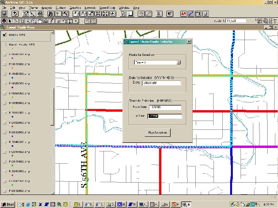Turn on the R-2040102.shp theme checkbox
This screenshot has height=208, width=278.
coord(4,142)
